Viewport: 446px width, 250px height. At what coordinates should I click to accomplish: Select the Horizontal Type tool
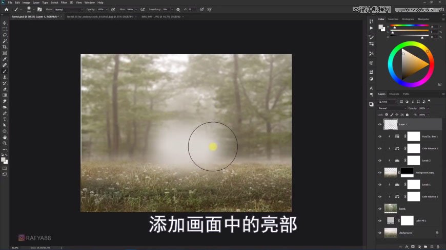click(5, 119)
